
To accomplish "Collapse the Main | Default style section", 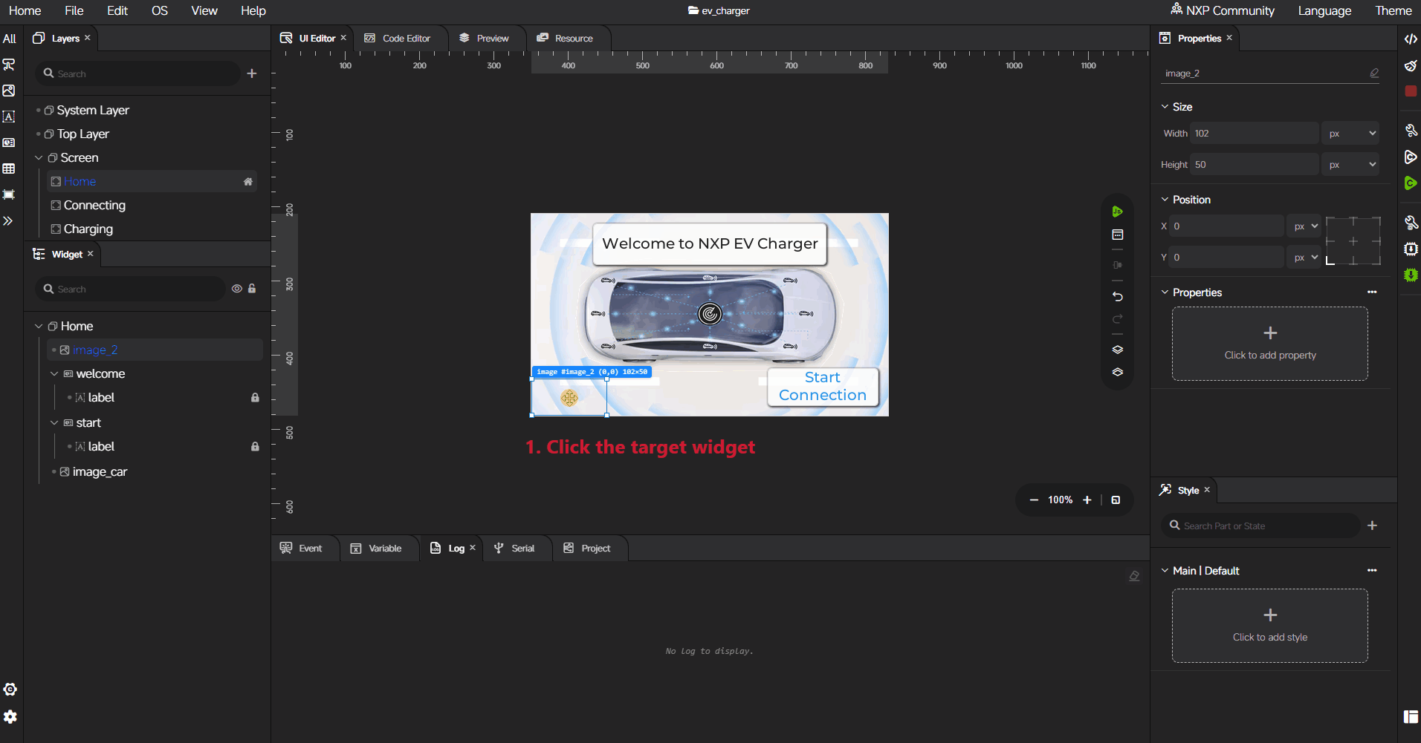I will pos(1165,571).
